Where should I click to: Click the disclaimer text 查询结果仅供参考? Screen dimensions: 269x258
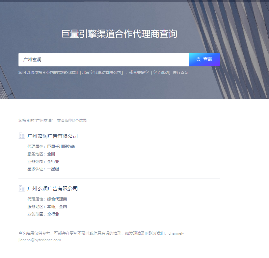click(x=34, y=233)
